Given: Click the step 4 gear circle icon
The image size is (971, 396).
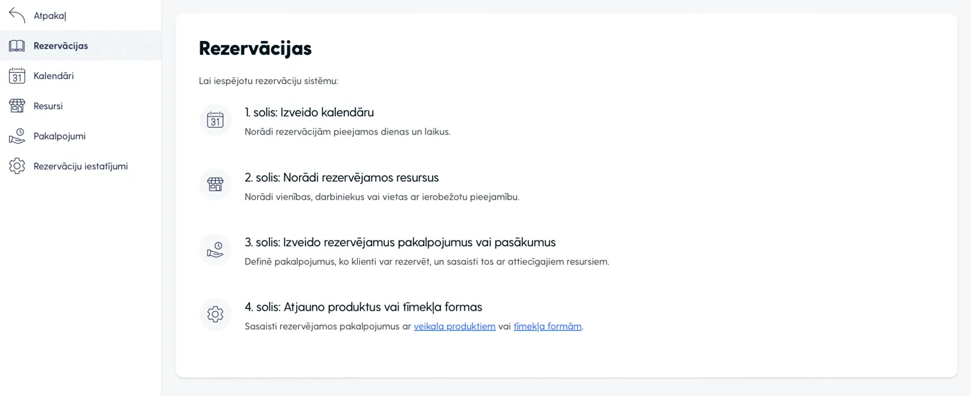Looking at the screenshot, I should pos(215,314).
